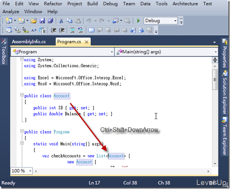Click the horizontal scrollbar right arrow

tap(208, 171)
